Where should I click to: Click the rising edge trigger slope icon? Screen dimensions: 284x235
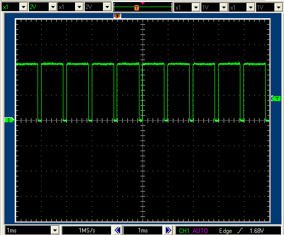pyautogui.click(x=240, y=230)
